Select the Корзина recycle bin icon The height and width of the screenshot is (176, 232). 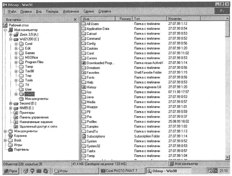point(10,136)
